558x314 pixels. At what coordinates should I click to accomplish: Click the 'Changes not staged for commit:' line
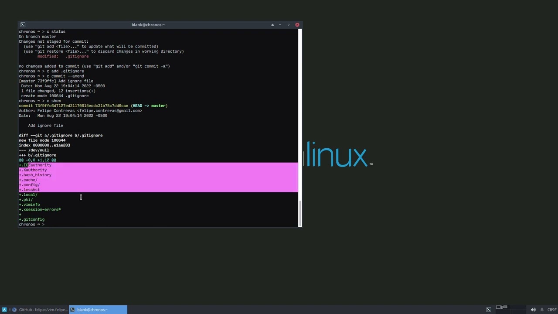[54, 41]
